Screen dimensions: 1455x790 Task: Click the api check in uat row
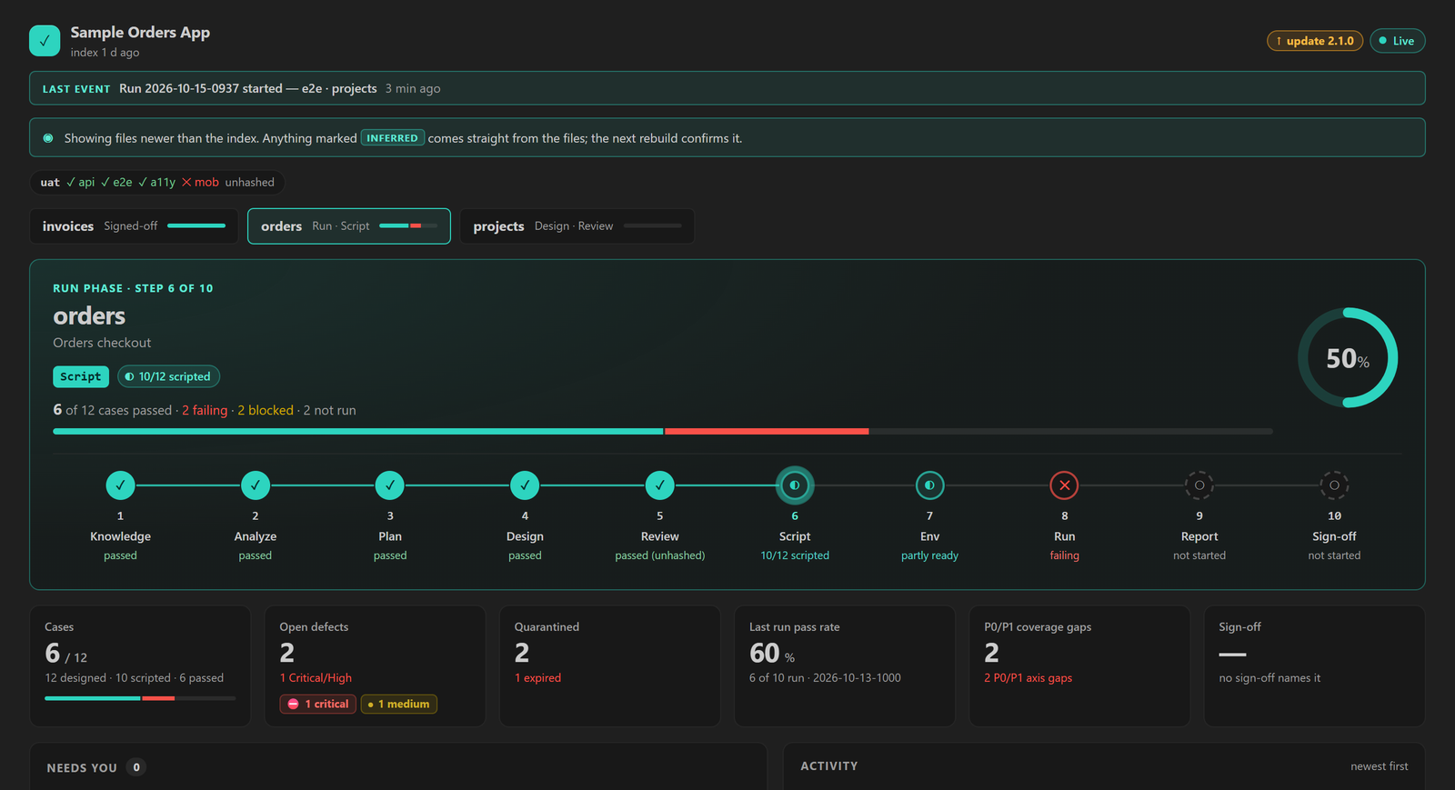pyautogui.click(x=80, y=183)
